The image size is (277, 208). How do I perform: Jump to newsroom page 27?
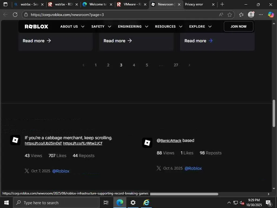click(176, 65)
